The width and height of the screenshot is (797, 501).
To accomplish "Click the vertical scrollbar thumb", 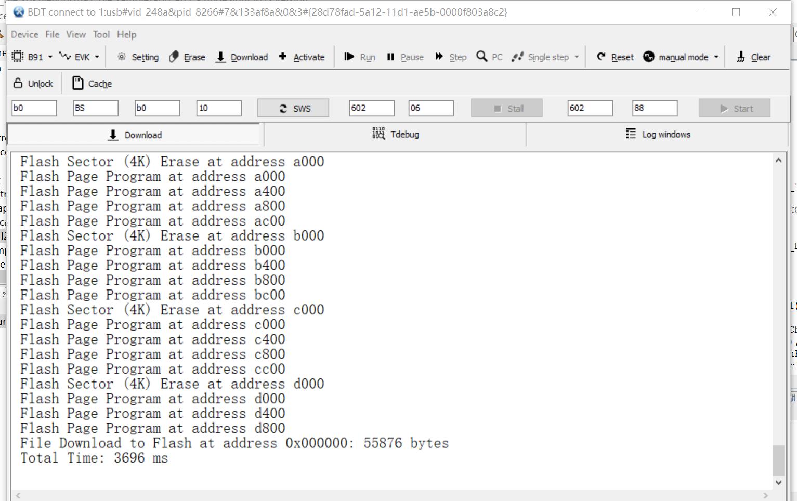I will tap(778, 460).
